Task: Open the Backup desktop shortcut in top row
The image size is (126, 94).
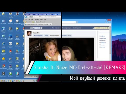Action: click(x=10, y=15)
